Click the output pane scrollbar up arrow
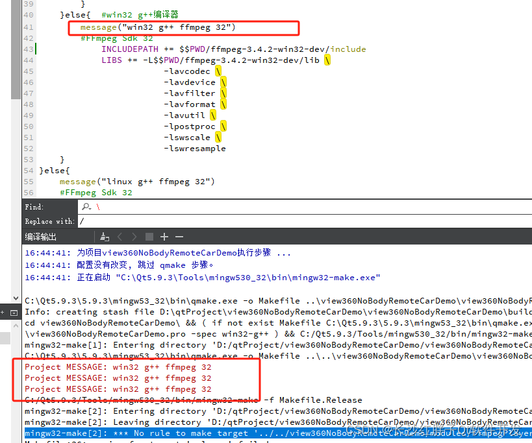Screen dimensions: 532x443 tap(16, 326)
